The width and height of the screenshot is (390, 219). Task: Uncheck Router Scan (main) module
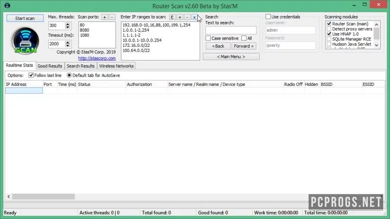tap(329, 23)
